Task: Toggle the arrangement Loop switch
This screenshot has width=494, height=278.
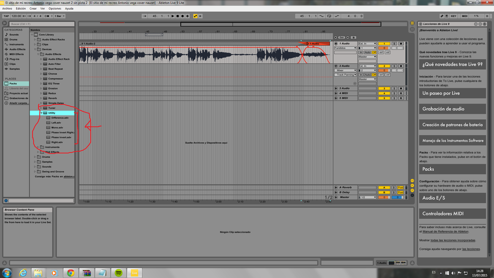Action: click(329, 16)
